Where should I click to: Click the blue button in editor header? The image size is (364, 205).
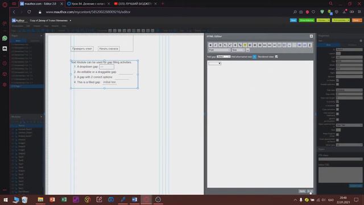point(293,20)
